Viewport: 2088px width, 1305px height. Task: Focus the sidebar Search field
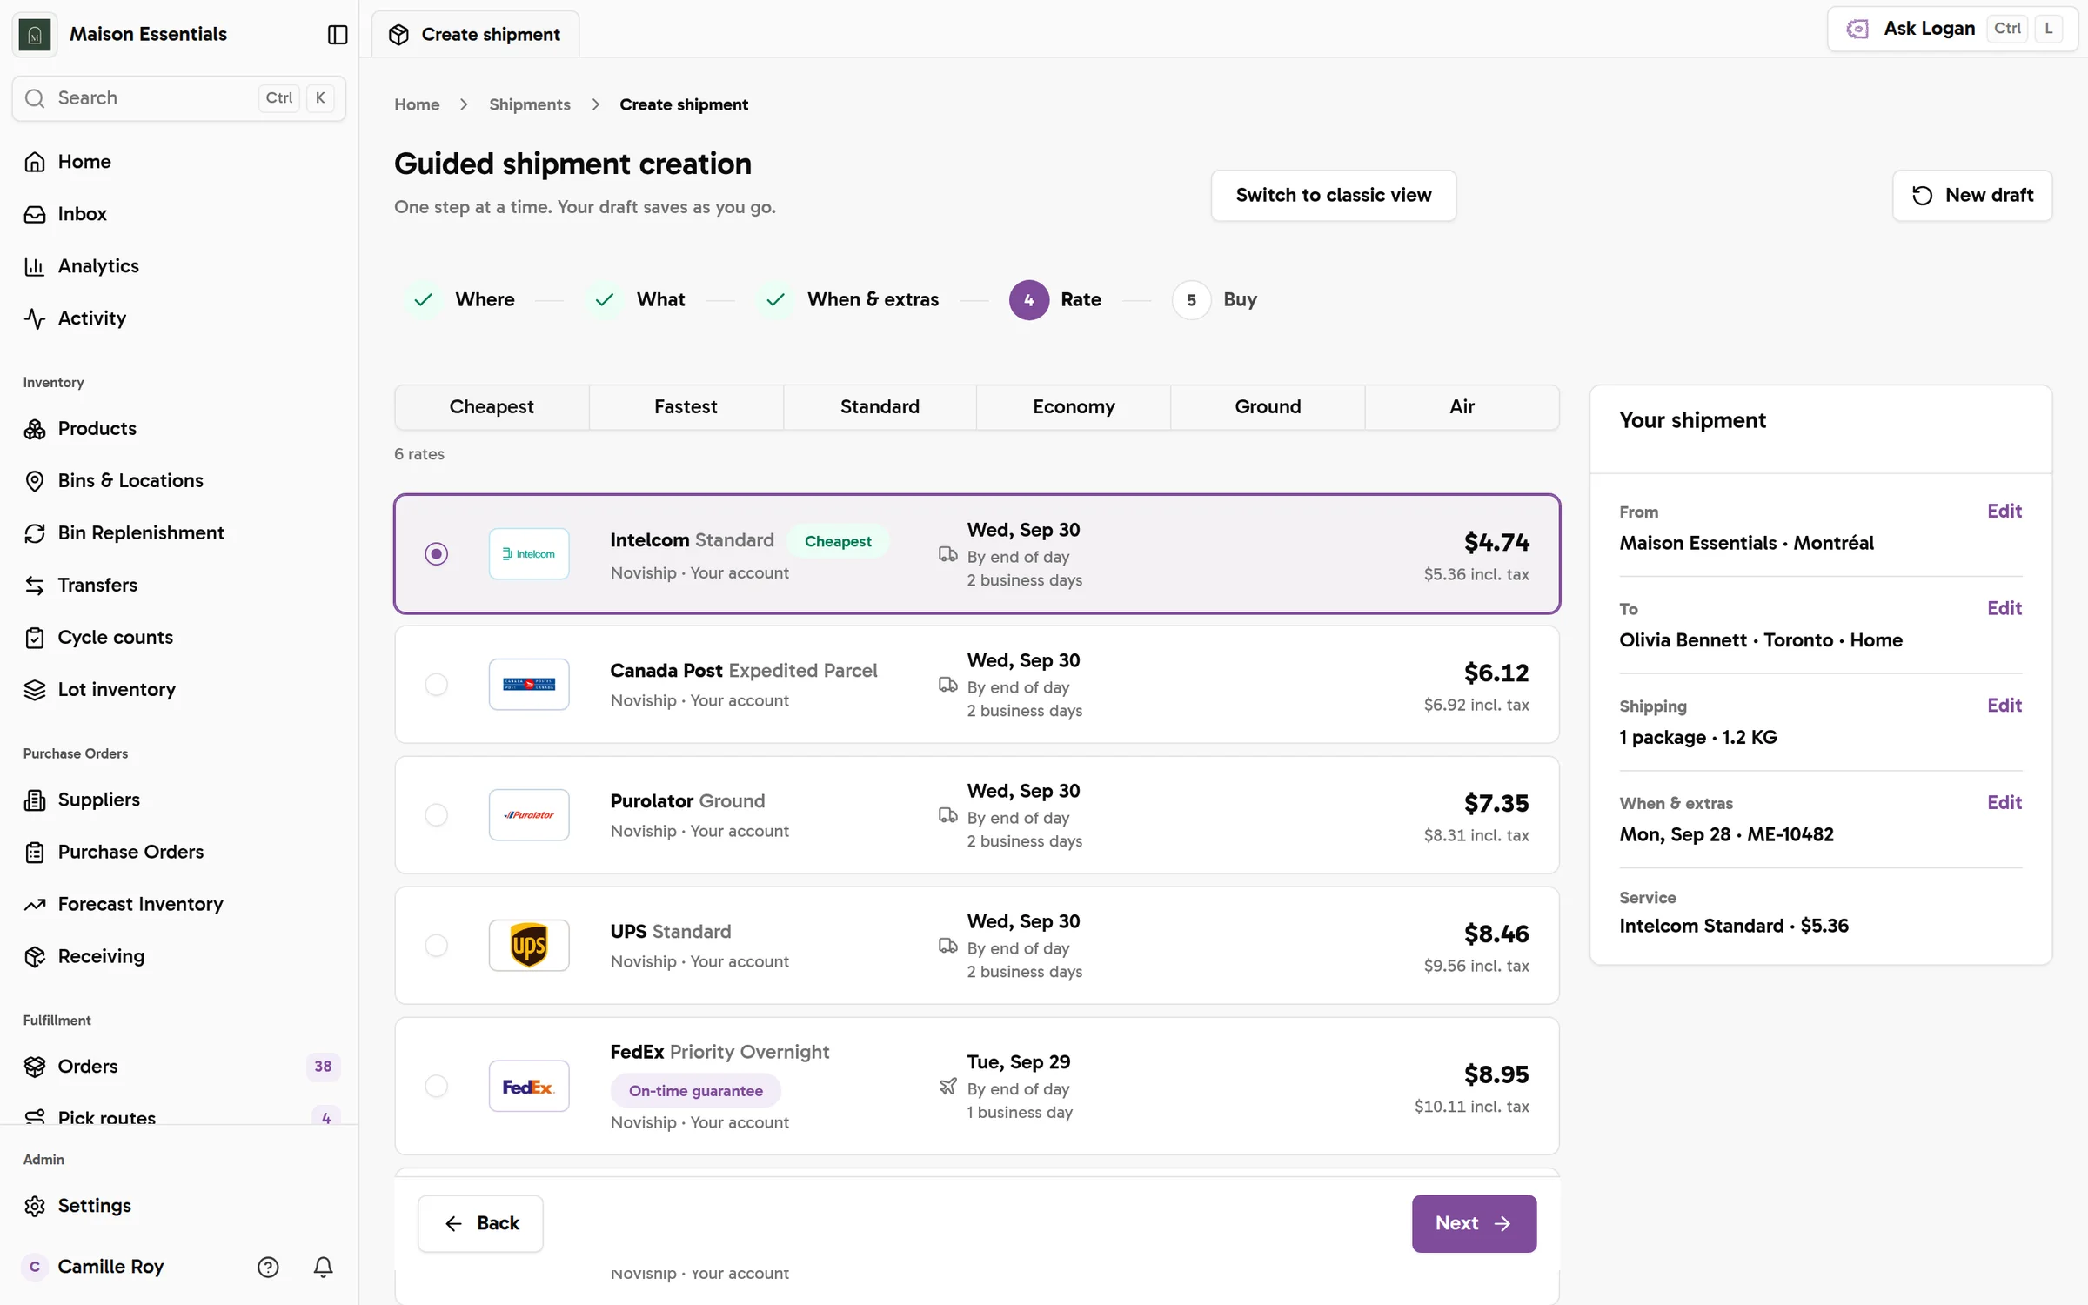coord(179,98)
